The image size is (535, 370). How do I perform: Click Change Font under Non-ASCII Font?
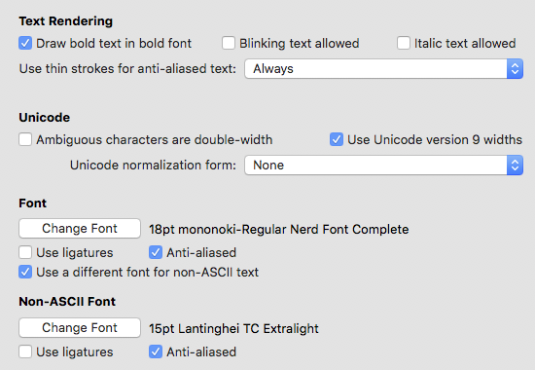pyautogui.click(x=80, y=327)
